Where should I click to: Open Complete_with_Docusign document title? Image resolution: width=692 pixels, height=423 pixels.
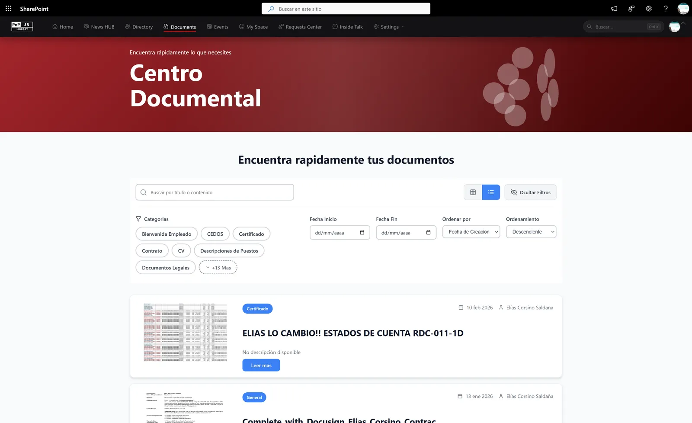(339, 420)
